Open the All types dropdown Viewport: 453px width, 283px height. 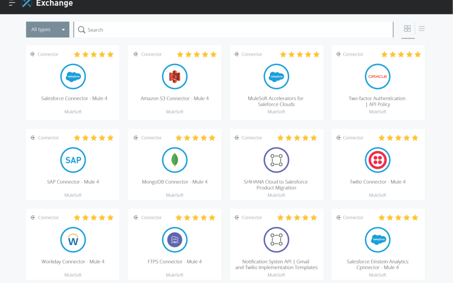48,29
